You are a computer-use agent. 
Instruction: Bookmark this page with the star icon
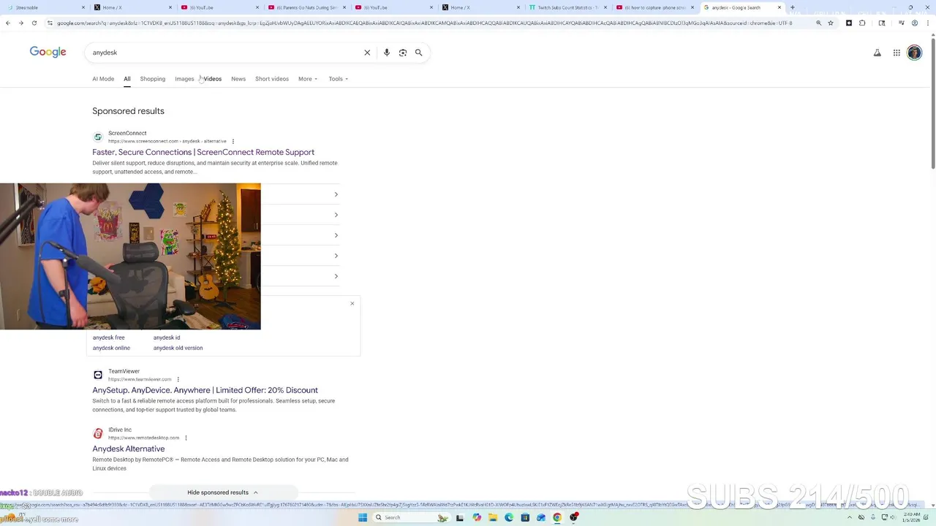831,23
